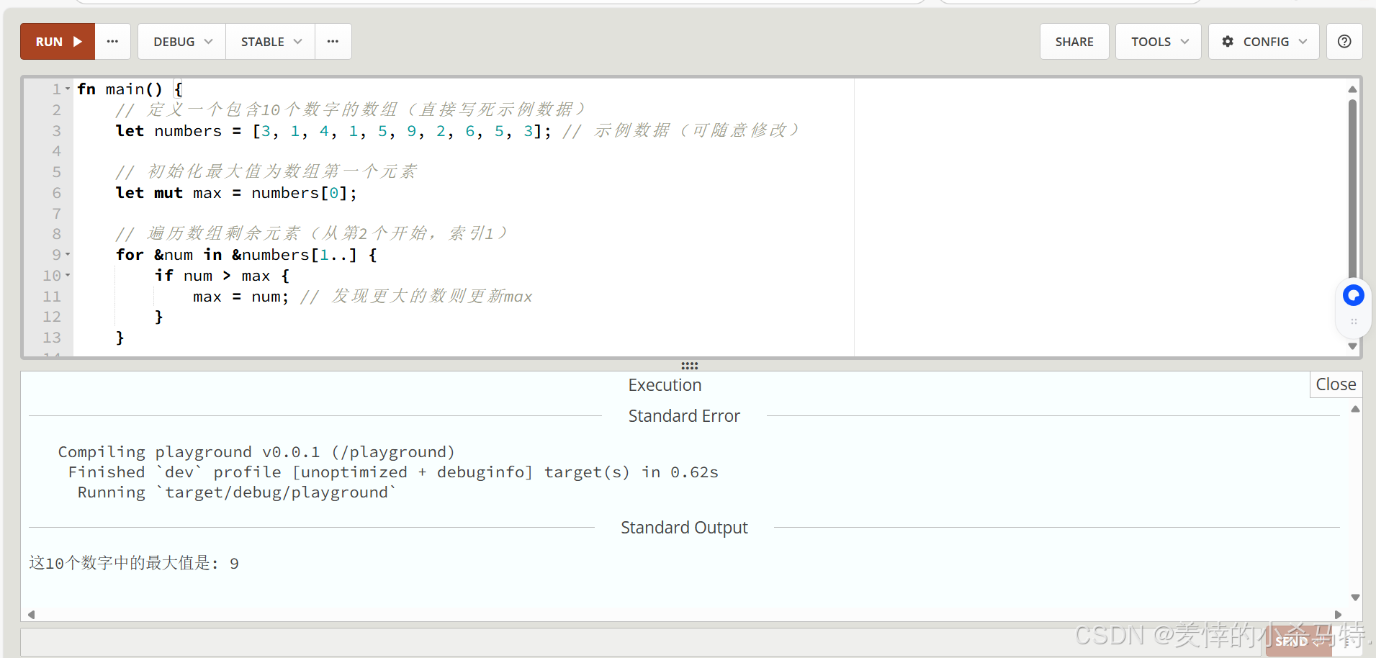Open advanced options ellipsis beside STABLE
The width and height of the screenshot is (1376, 658).
(333, 42)
